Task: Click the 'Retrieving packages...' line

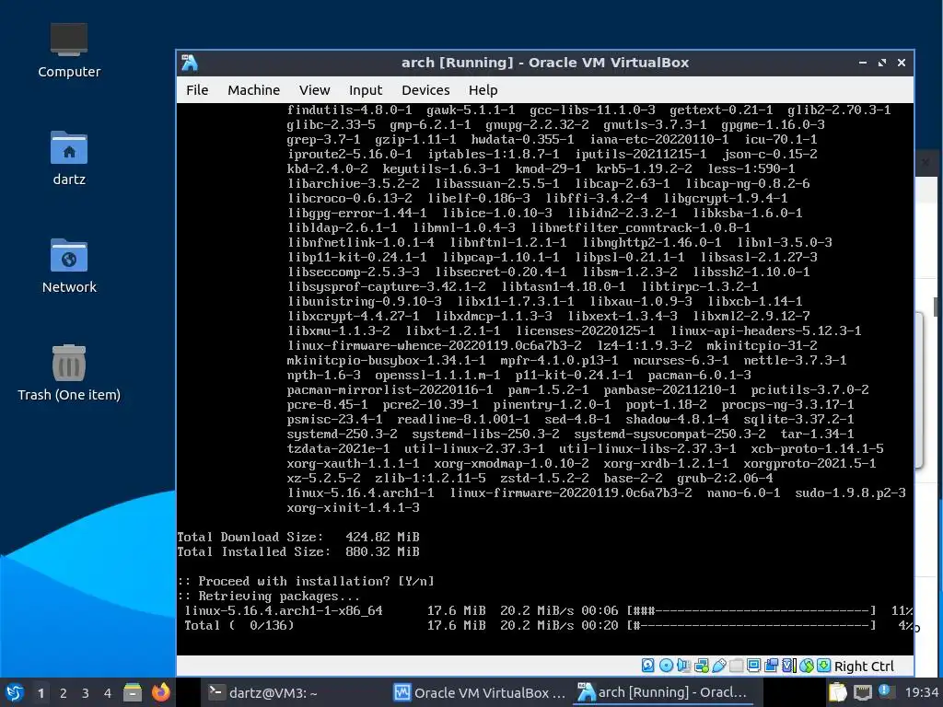Action: tap(269, 597)
